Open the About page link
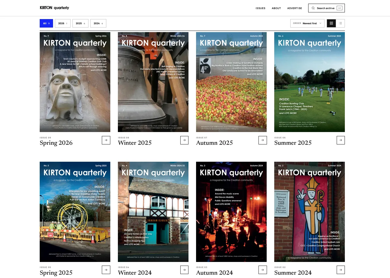Image resolution: width=390 pixels, height=278 pixels. click(x=276, y=8)
